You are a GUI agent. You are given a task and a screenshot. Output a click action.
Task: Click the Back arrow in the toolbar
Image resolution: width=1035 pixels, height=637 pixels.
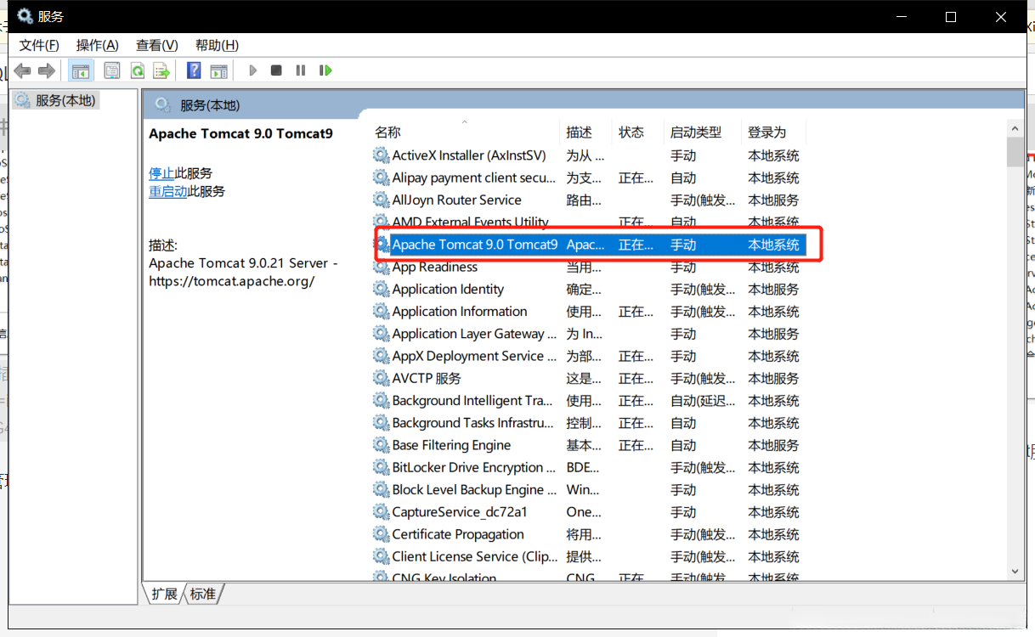tap(23, 70)
